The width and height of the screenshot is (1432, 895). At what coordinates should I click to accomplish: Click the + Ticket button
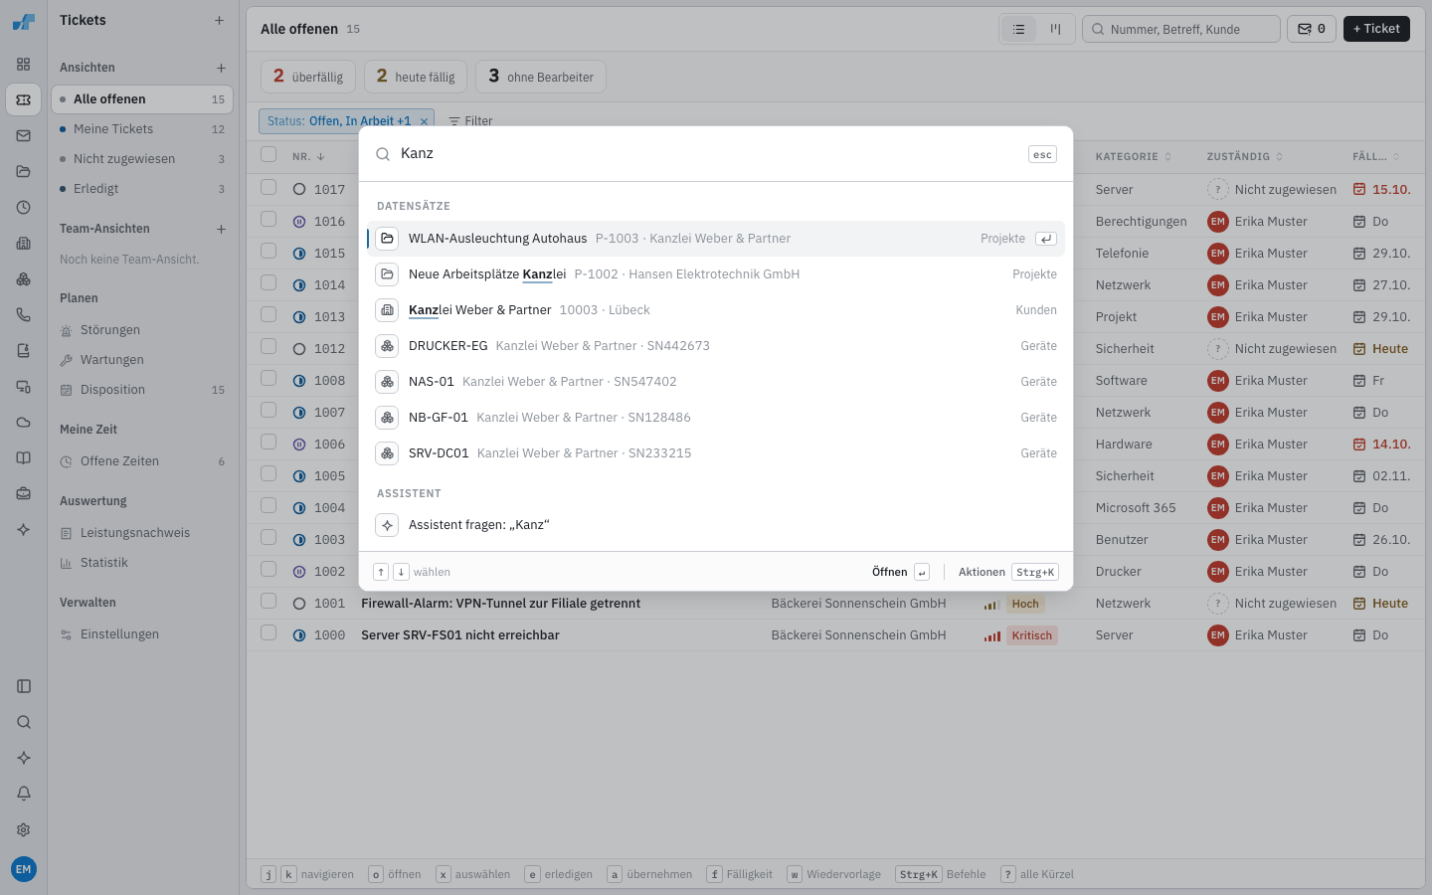[1376, 29]
